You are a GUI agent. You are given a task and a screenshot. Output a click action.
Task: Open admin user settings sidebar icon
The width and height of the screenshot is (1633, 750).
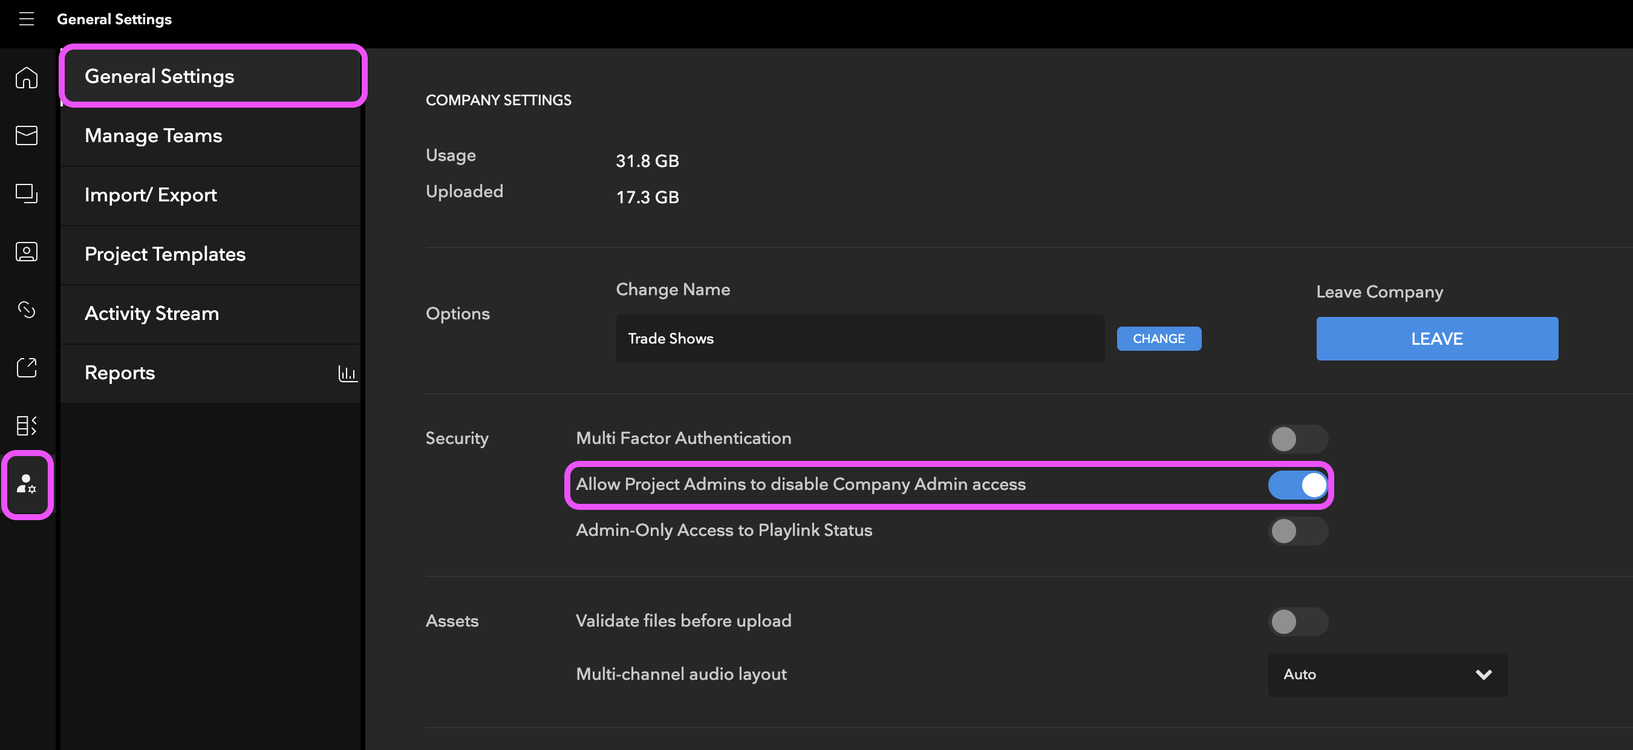point(27,484)
